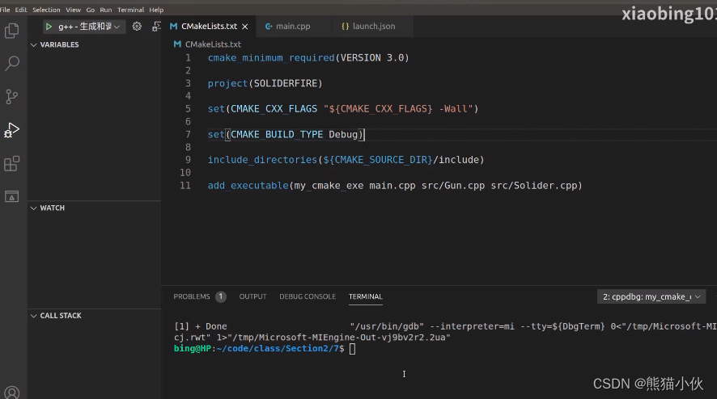
Task: Open the Accounts icon in activity bar
Action: (x=12, y=393)
